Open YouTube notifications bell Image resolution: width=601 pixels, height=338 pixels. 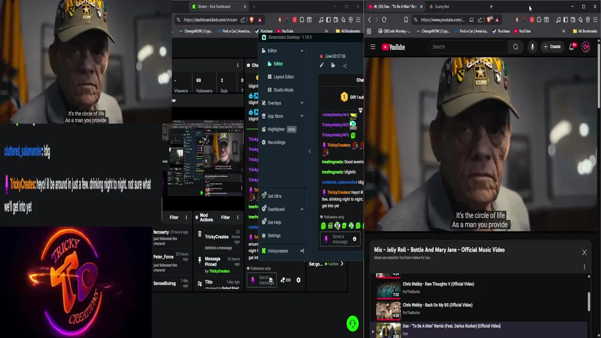point(572,46)
